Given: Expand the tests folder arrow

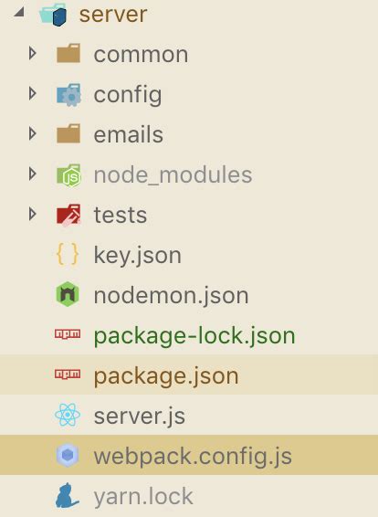Looking at the screenshot, I should (32, 215).
